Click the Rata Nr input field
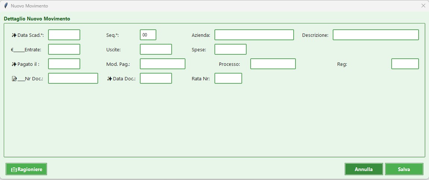Screen dimensions: 429x180 click(x=228, y=78)
